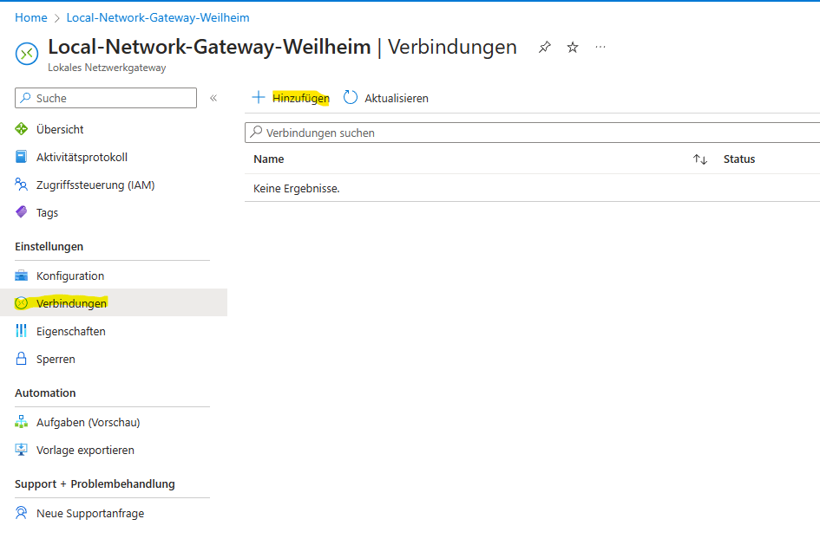Screen dimensions: 820x545
Task: Collapse the sidebar with the double chevron
Action: (x=213, y=98)
